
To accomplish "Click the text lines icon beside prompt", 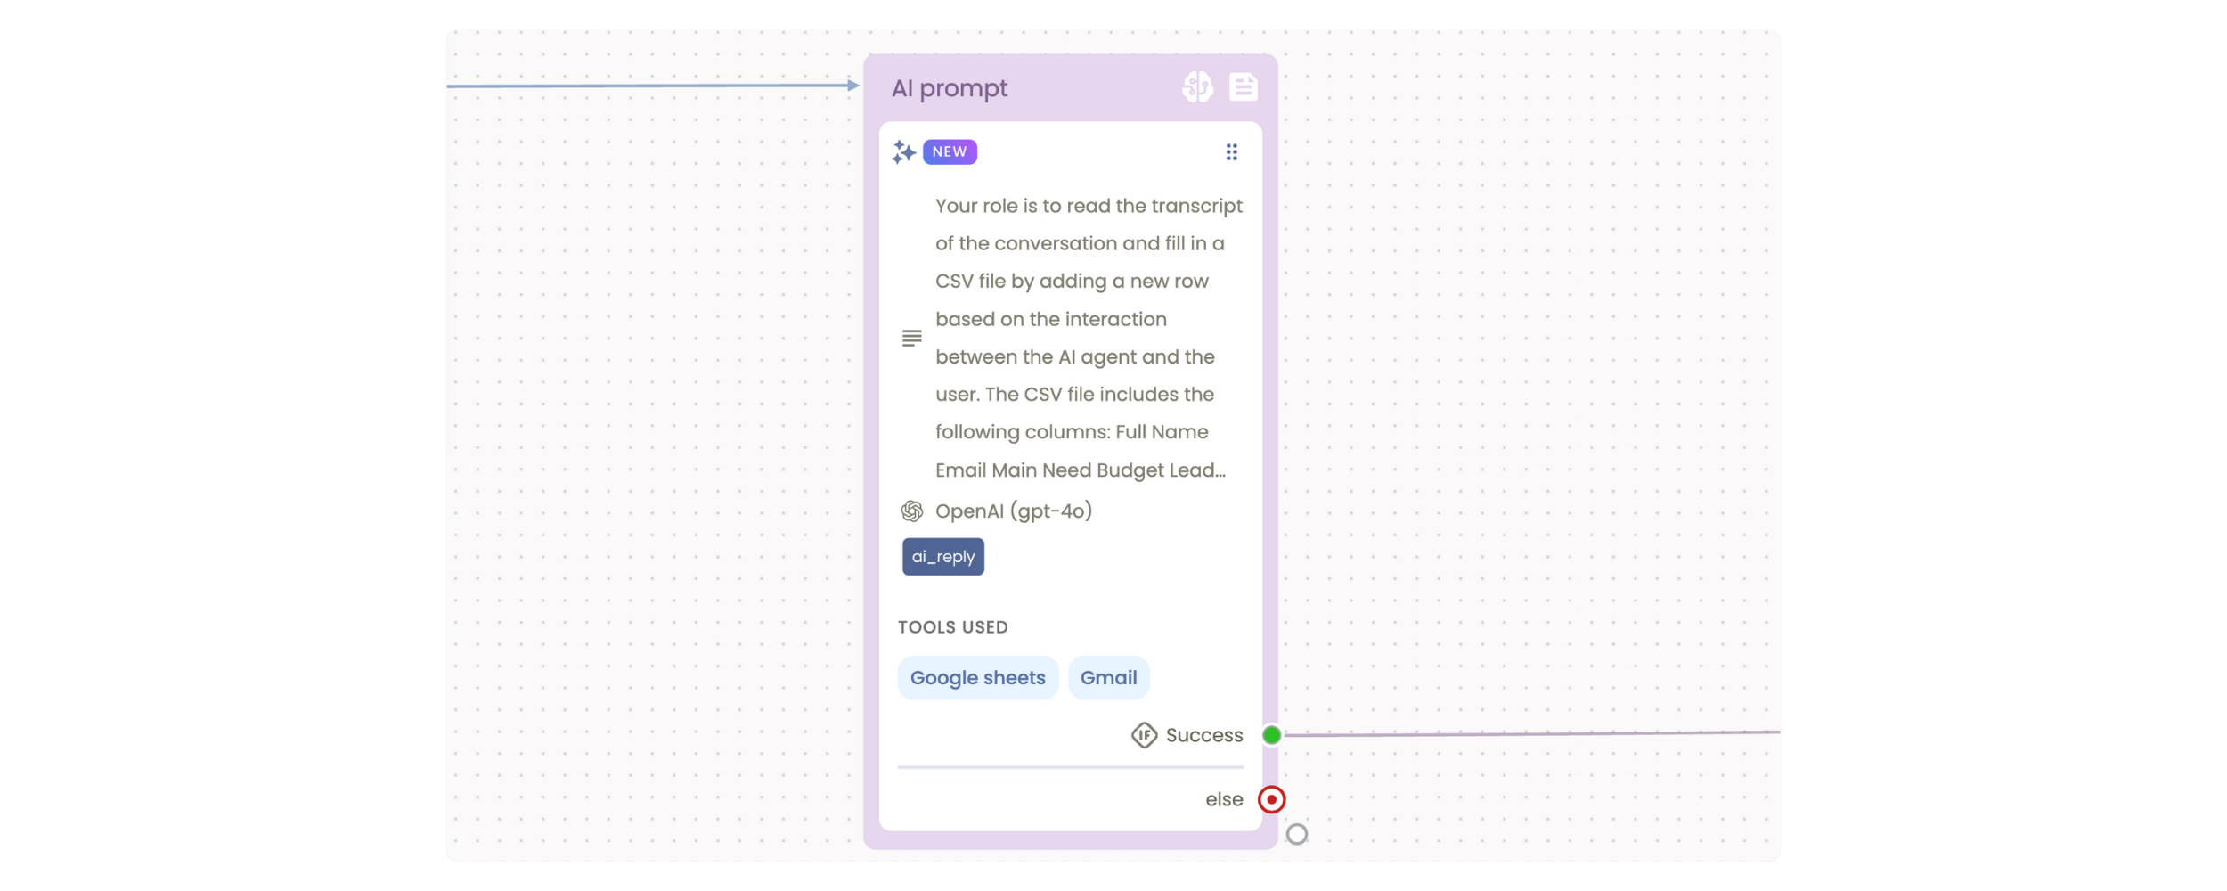I will [911, 338].
